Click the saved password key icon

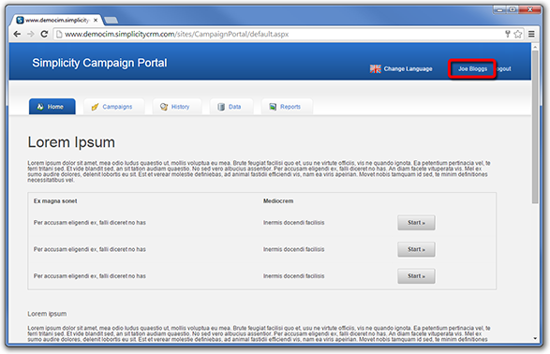(507, 34)
